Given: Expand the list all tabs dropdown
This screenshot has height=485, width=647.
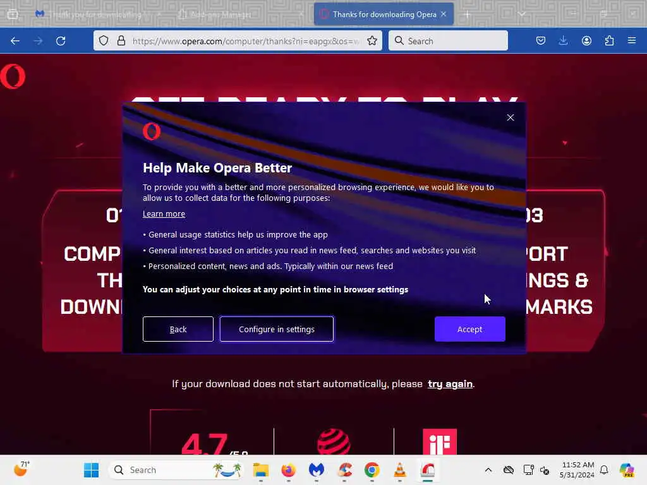Looking at the screenshot, I should (521, 15).
